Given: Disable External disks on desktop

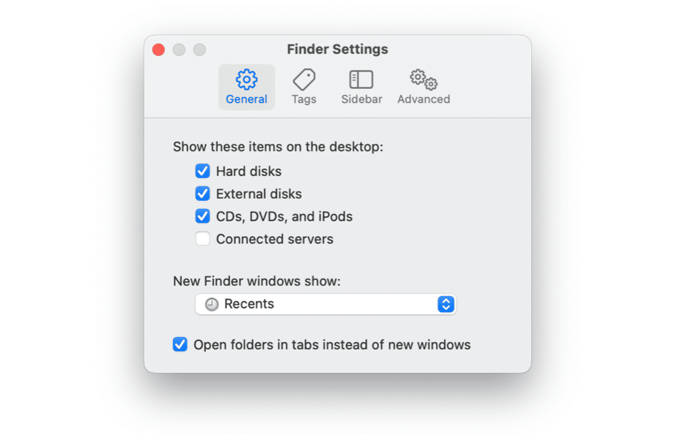Looking at the screenshot, I should click(202, 194).
